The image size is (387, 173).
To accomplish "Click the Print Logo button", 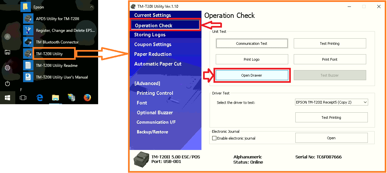I will (x=252, y=59).
